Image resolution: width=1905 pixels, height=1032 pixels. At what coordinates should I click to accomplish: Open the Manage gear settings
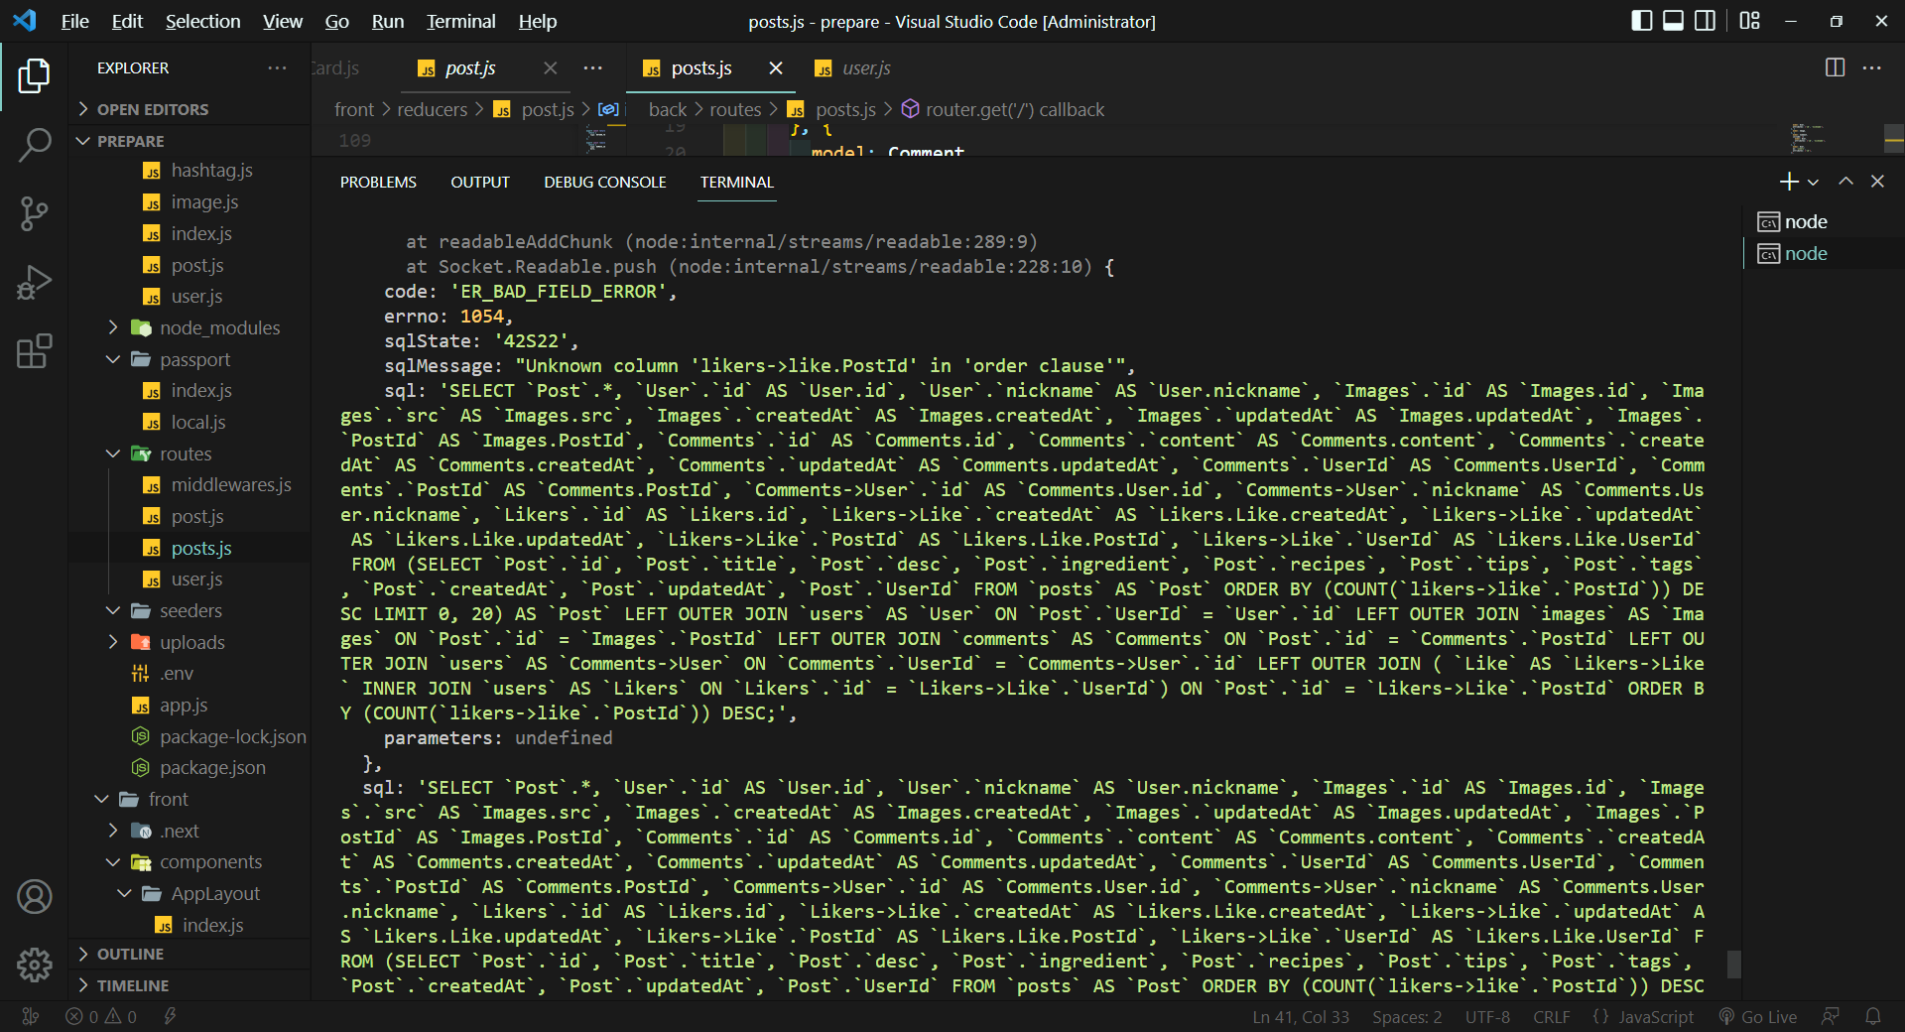point(35,964)
